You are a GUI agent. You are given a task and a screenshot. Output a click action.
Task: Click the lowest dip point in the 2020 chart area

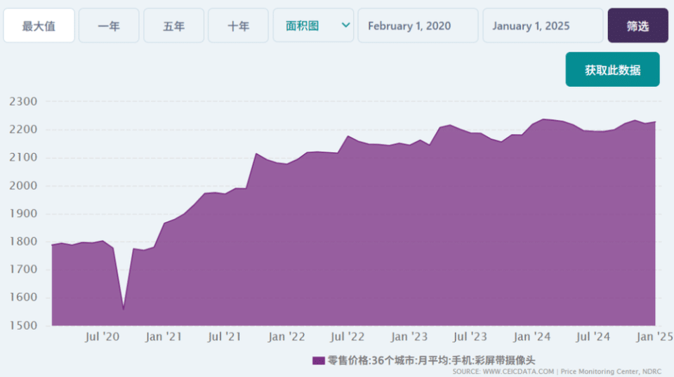(124, 309)
